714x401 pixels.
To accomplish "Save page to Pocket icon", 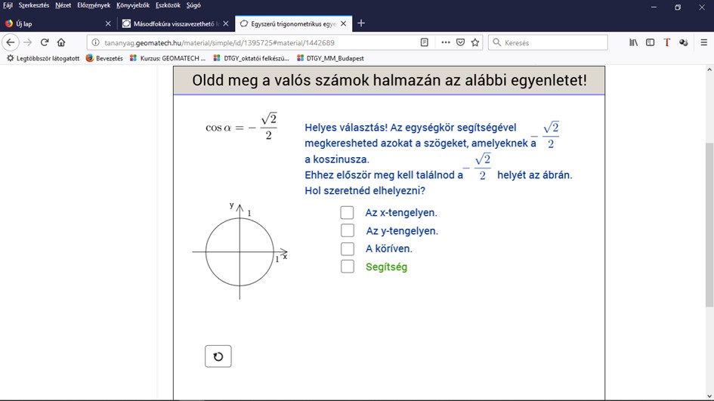I will coord(460,42).
